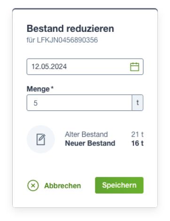Focus the Menge quantity input field
170x221 pixels.
tap(79, 103)
